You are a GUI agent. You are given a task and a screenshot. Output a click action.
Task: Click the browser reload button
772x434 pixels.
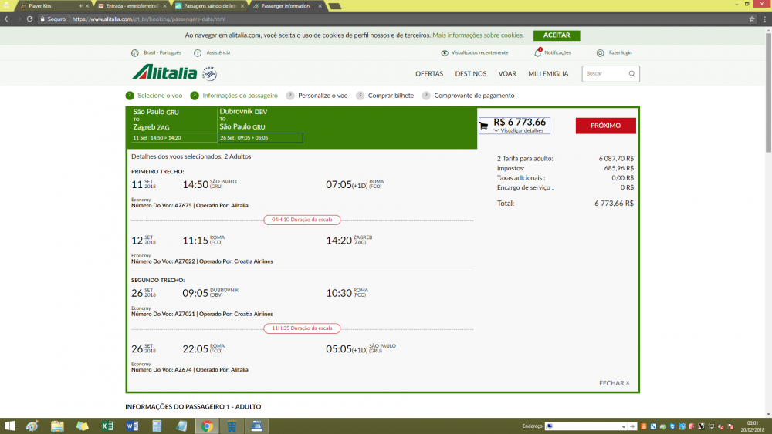29,19
